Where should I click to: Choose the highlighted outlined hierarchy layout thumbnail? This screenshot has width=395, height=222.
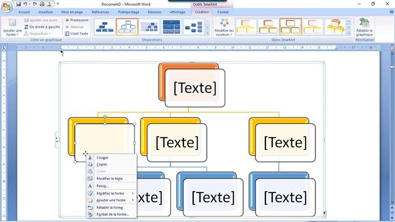click(x=127, y=27)
